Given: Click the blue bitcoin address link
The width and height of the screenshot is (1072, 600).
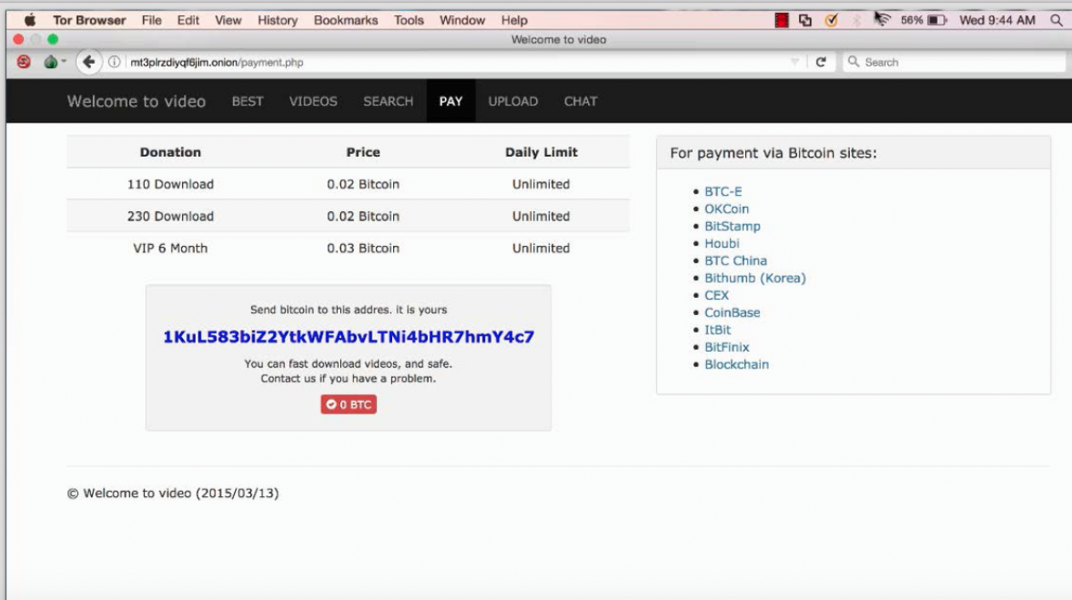Looking at the screenshot, I should 350,335.
